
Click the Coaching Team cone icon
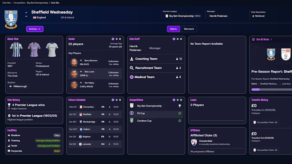132,59
